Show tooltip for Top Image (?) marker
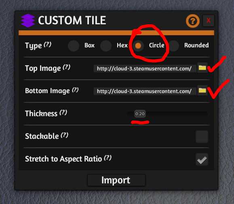Image resolution: width=234 pixels, height=204 pixels. (67, 67)
